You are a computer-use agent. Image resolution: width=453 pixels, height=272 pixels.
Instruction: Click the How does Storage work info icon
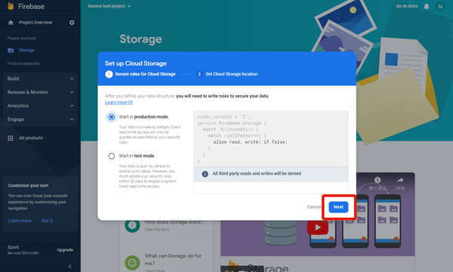point(132,225)
